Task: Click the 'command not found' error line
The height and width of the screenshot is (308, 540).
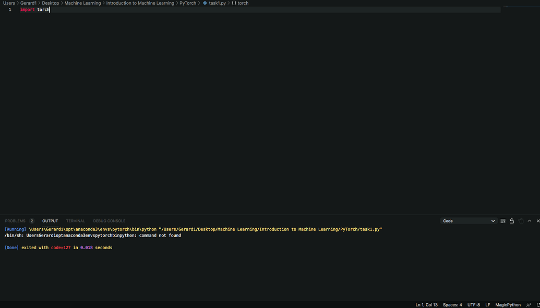Action: click(x=93, y=236)
